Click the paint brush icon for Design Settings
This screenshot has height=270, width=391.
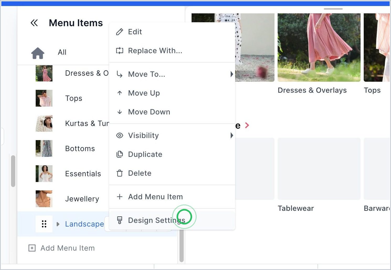coord(120,220)
